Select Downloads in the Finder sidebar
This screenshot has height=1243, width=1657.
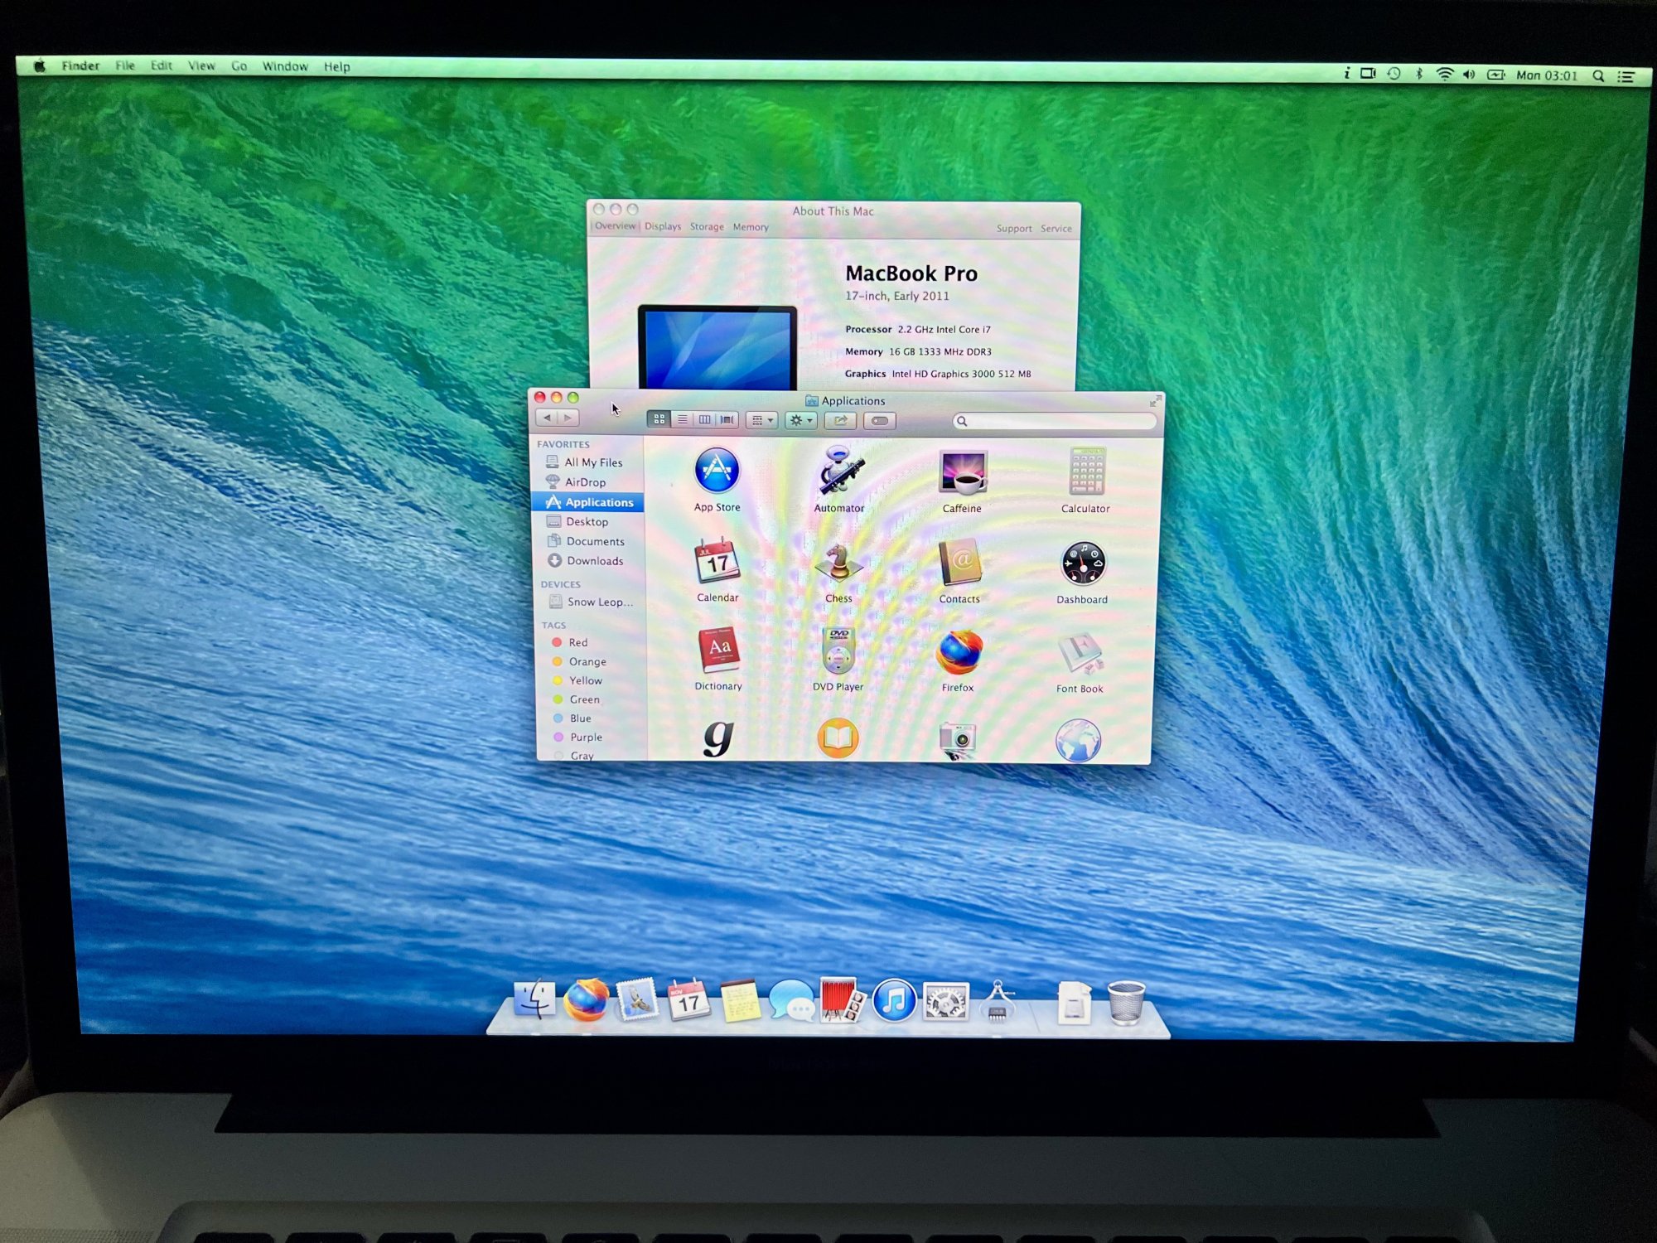pos(594,561)
